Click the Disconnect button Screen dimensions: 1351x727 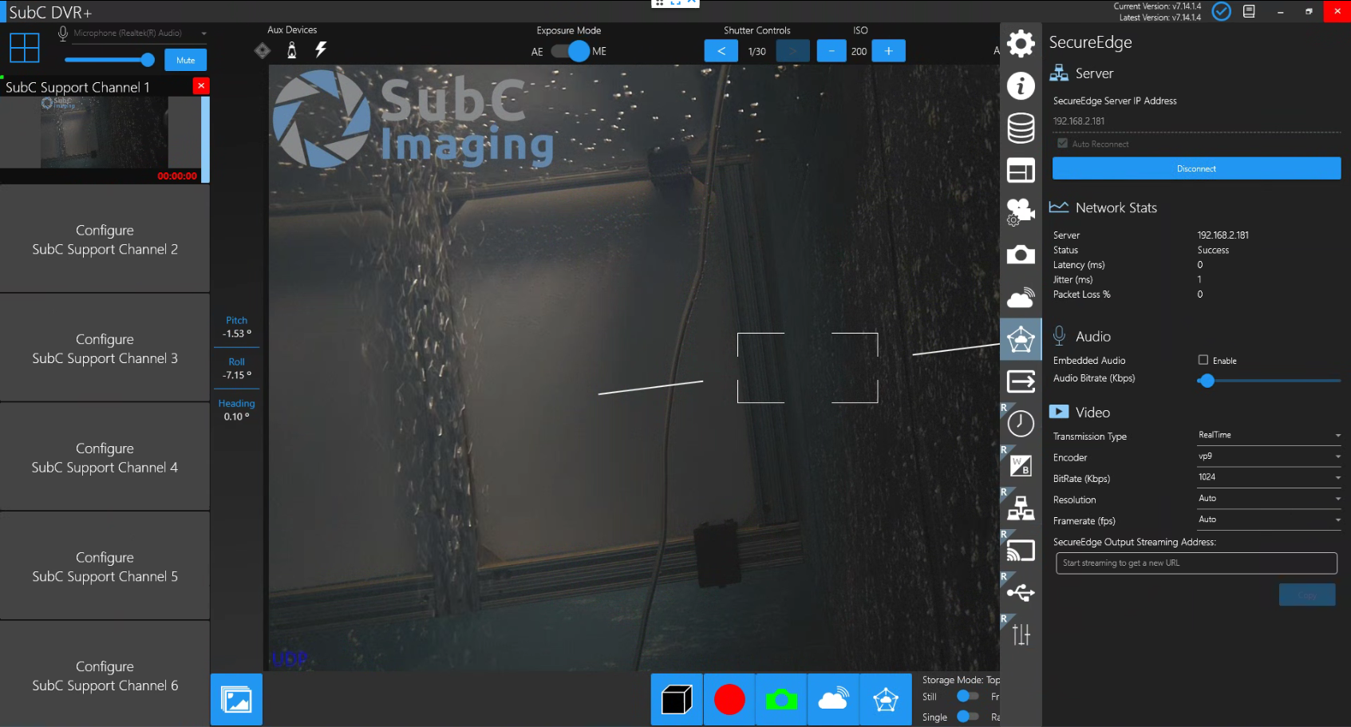click(1196, 168)
